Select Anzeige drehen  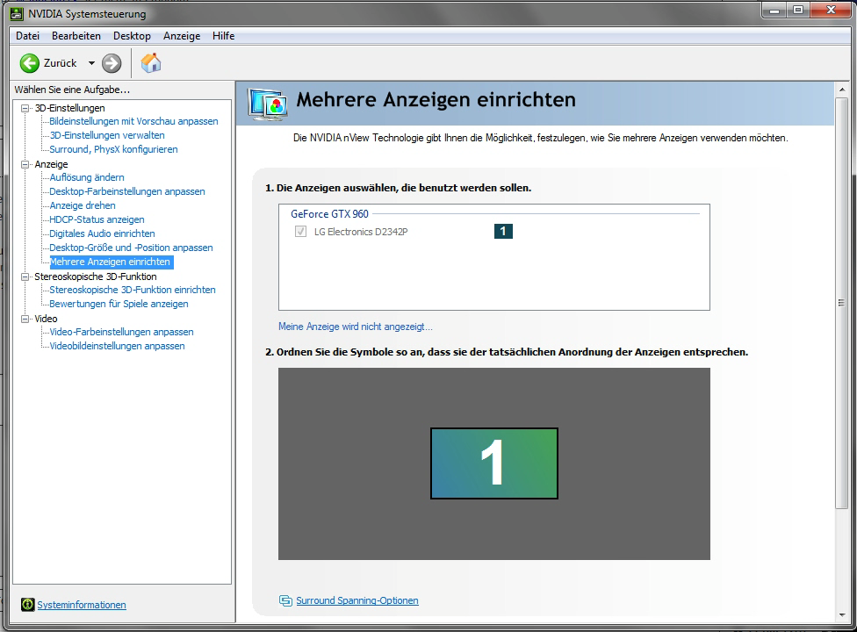tap(83, 206)
